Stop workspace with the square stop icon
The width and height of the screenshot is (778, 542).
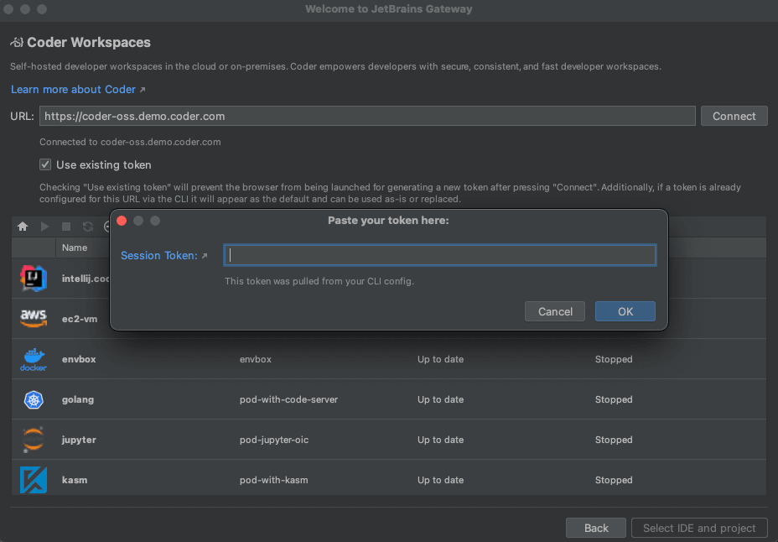(x=66, y=227)
